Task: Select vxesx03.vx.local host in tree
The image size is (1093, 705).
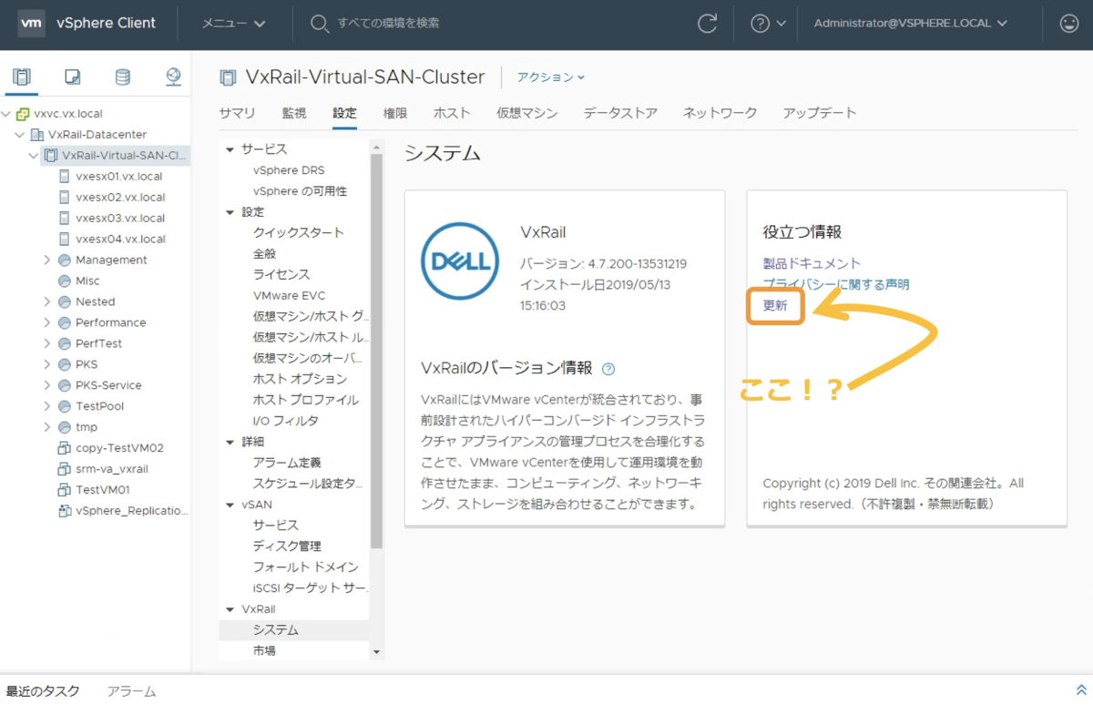Action: [120, 218]
